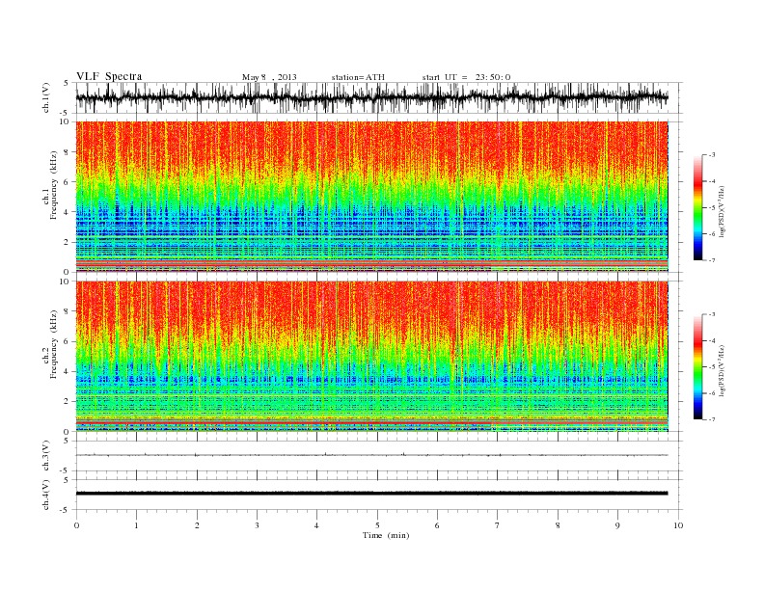The height and width of the screenshot is (590, 764).
Task: Click the 2 kHz tick on ch.2 frequency axis
Action: click(67, 401)
